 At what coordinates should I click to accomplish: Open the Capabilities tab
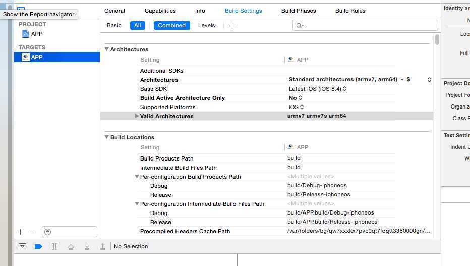click(x=160, y=11)
